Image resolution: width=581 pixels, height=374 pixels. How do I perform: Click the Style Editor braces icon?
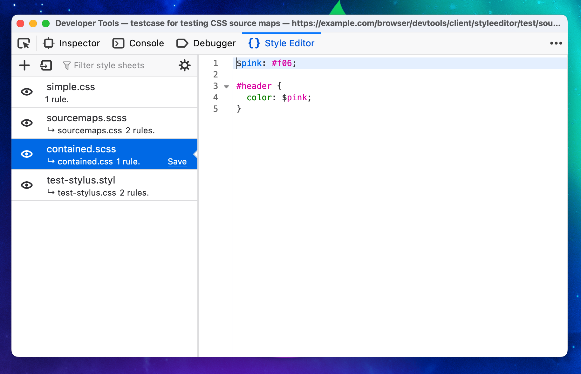[x=253, y=43]
